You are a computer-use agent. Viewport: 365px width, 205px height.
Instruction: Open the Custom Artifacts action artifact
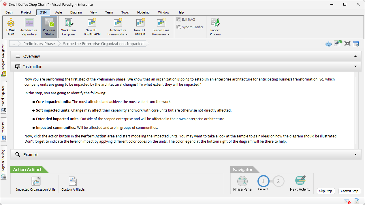(x=73, y=184)
